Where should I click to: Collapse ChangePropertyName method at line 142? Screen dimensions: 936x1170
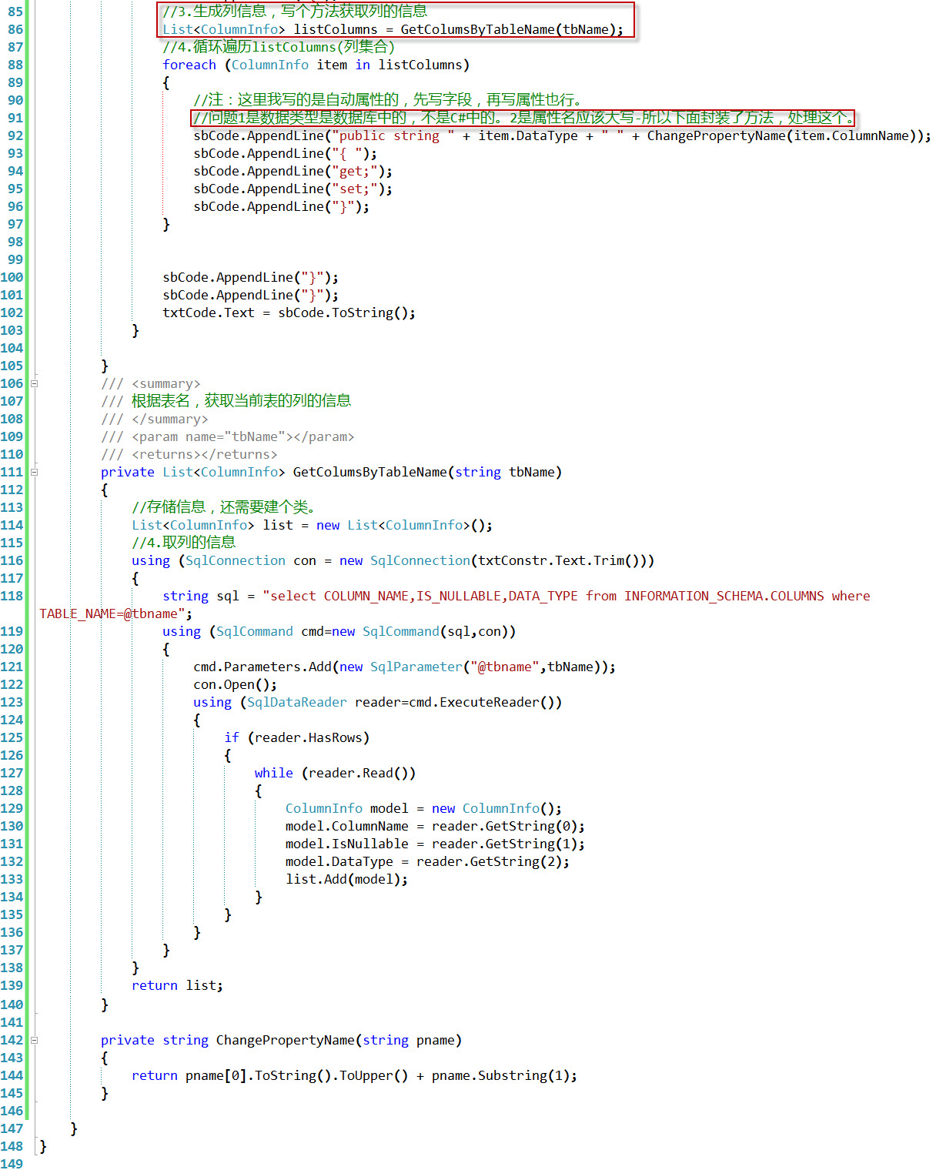click(x=34, y=1040)
